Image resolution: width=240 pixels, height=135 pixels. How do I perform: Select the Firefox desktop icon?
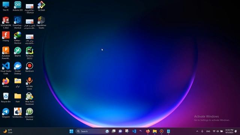pyautogui.click(x=6, y=82)
